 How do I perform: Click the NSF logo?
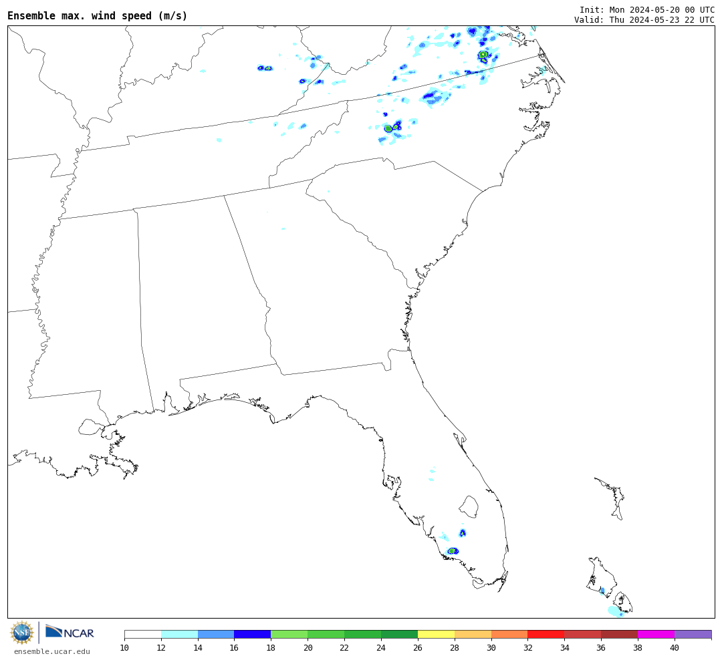pos(21,633)
